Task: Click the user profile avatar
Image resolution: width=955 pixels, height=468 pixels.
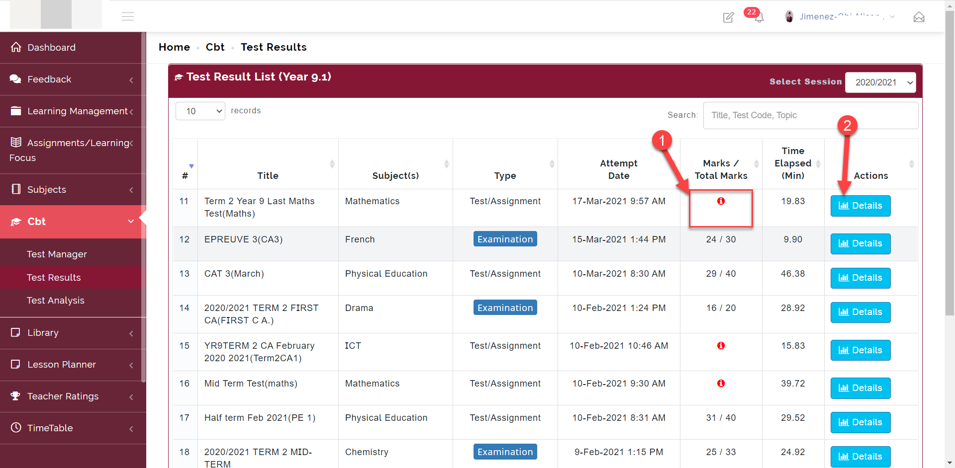Action: (x=789, y=16)
